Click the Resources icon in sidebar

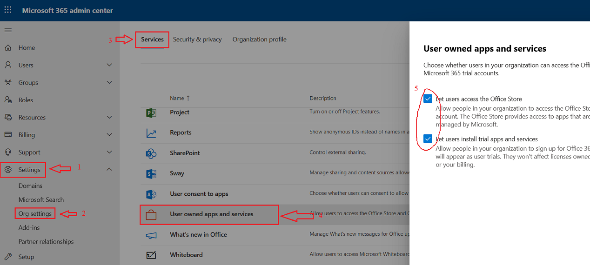(x=8, y=117)
